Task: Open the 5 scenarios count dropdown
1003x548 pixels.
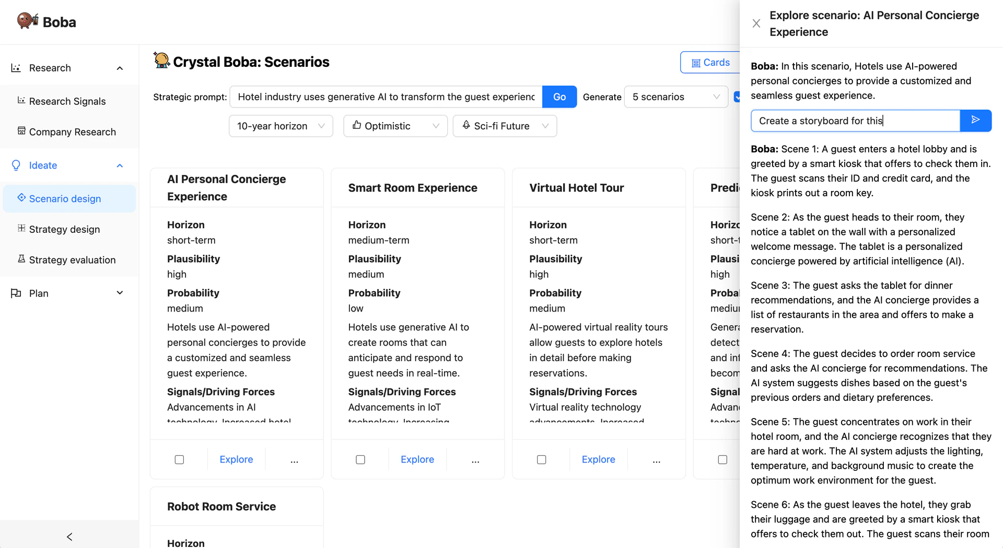Action: pos(675,97)
